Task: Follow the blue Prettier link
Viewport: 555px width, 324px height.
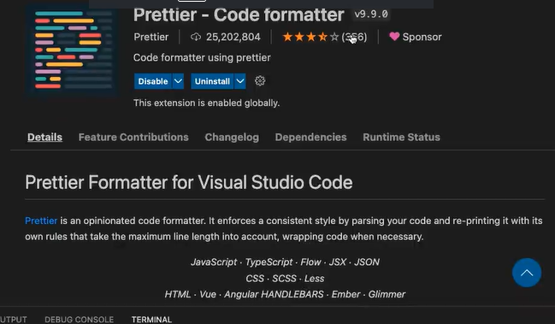Action: point(41,221)
